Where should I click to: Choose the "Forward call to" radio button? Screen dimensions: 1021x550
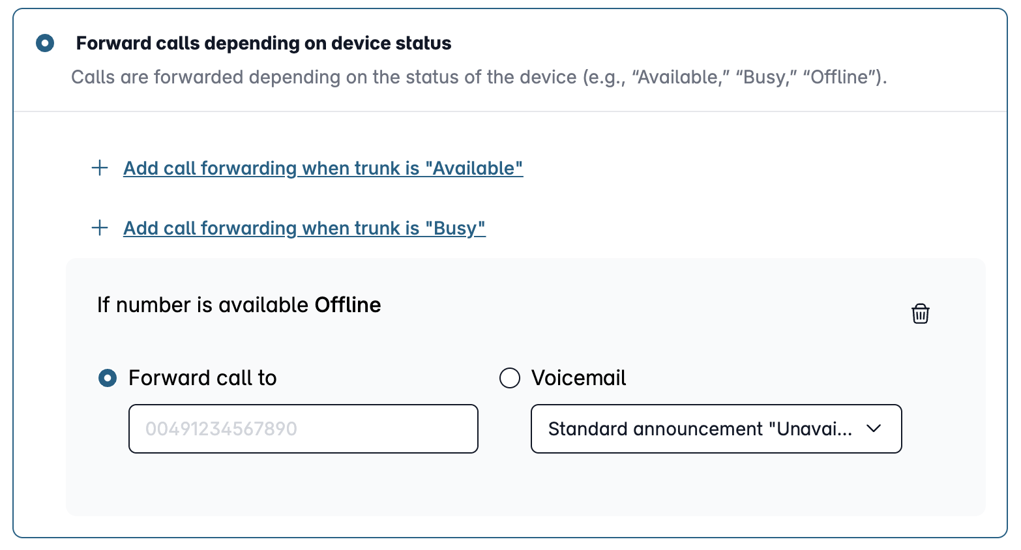pos(108,378)
